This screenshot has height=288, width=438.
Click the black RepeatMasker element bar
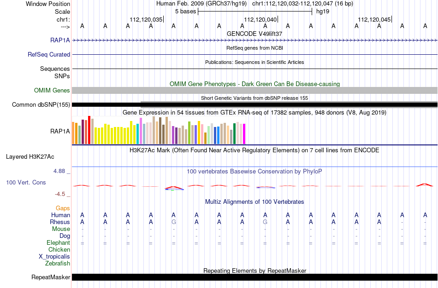(x=255, y=277)
